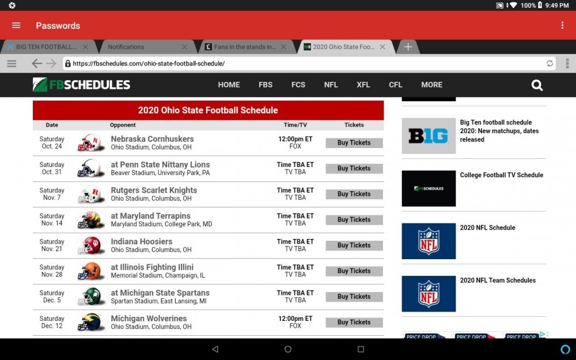
Task: Open the site search magnifier icon
Action: 537,85
